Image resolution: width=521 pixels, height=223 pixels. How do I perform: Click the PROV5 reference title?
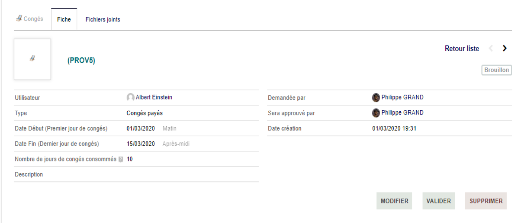(x=81, y=61)
